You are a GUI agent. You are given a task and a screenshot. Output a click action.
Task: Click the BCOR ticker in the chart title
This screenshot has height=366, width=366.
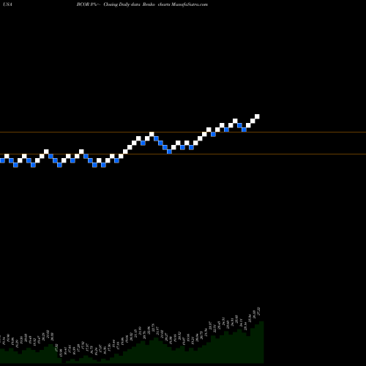pos(82,4)
